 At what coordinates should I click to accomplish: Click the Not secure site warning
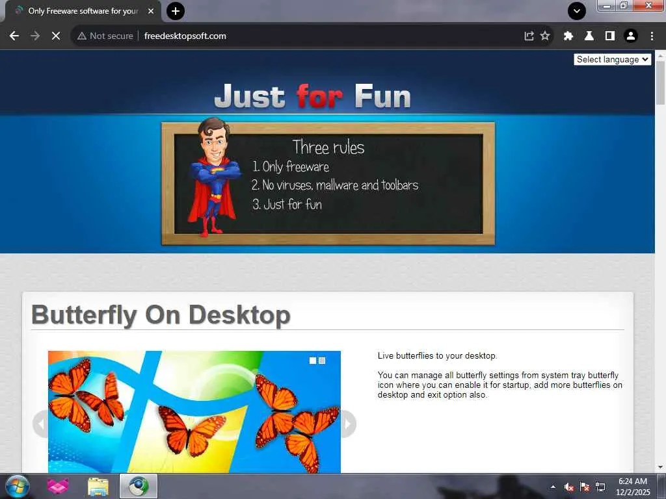[105, 36]
